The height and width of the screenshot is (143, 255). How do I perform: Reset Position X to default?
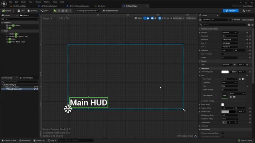click(247, 36)
